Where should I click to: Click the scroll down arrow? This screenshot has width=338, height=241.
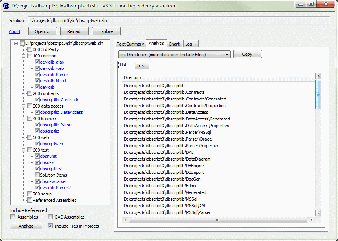(x=318, y=213)
